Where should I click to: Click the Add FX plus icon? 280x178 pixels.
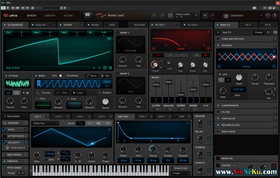[x=218, y=32]
